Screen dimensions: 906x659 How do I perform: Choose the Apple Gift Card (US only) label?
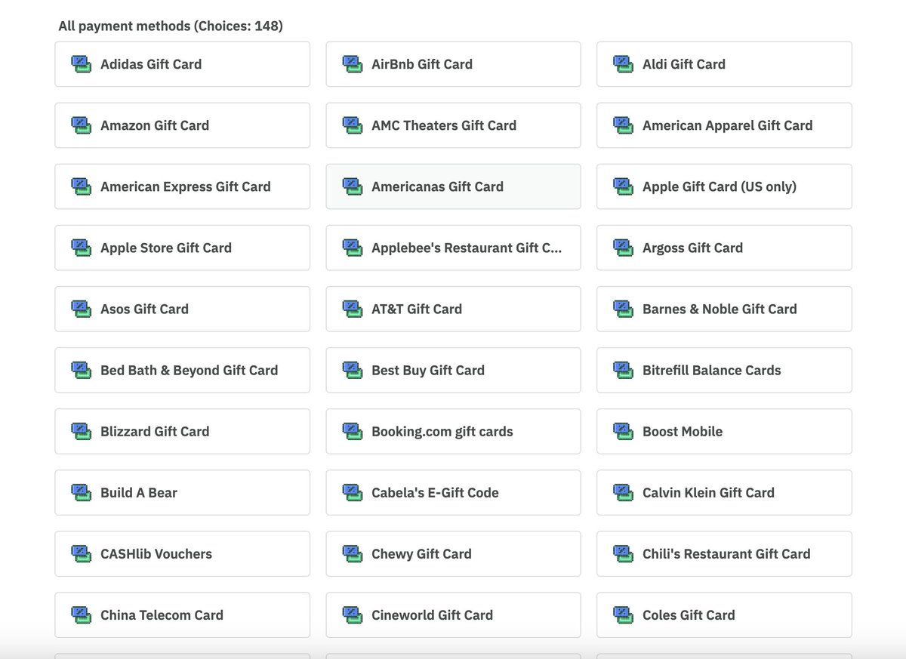(720, 186)
